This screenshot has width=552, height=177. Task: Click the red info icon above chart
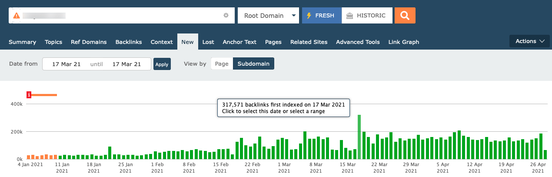pyautogui.click(x=29, y=95)
